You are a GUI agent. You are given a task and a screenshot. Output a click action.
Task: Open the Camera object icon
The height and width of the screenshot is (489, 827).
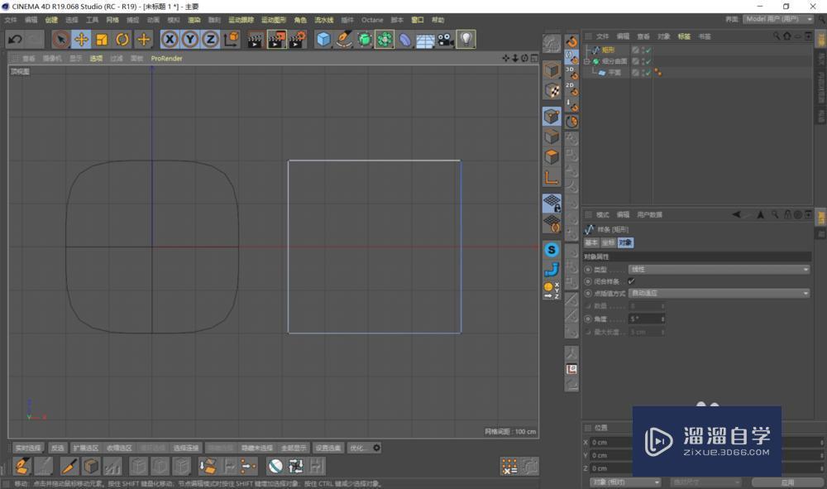point(446,39)
